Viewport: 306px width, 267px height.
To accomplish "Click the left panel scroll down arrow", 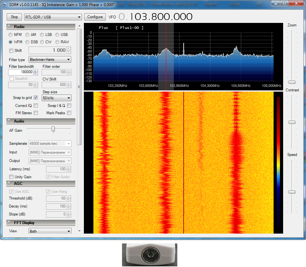I will click(x=79, y=231).
